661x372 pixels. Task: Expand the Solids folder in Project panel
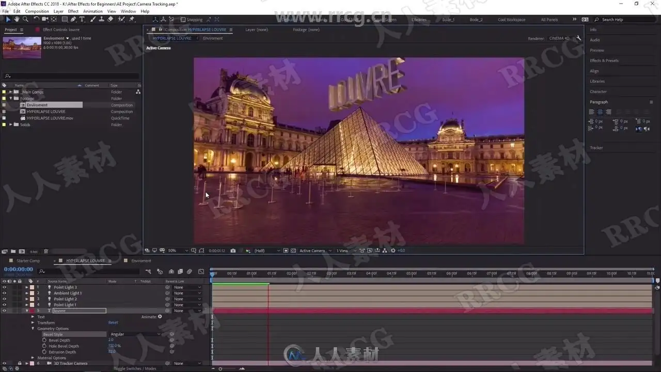[x=10, y=125]
